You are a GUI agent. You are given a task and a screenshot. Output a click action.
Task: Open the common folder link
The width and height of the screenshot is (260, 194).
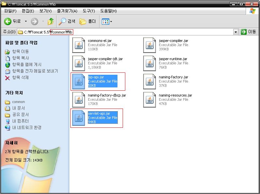tap(19, 102)
